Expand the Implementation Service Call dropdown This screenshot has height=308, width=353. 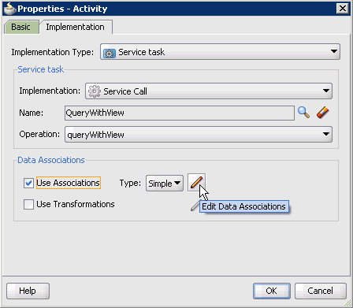pos(209,91)
